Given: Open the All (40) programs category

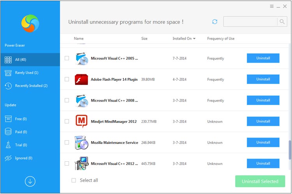Looking at the screenshot, I should pos(30,59).
